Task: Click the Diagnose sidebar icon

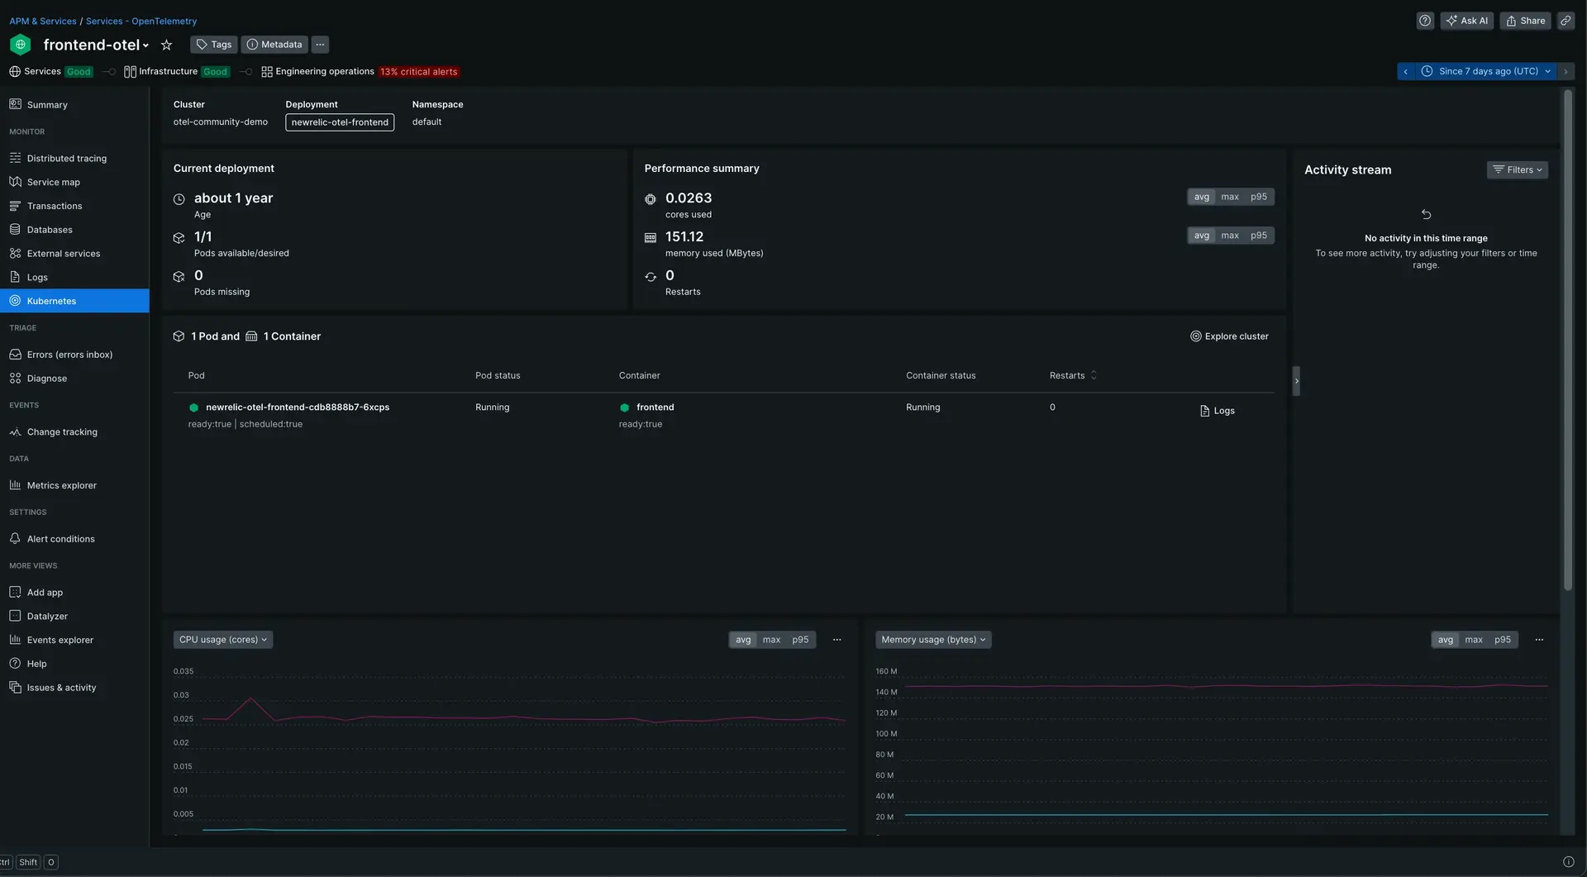Action: pyautogui.click(x=15, y=378)
